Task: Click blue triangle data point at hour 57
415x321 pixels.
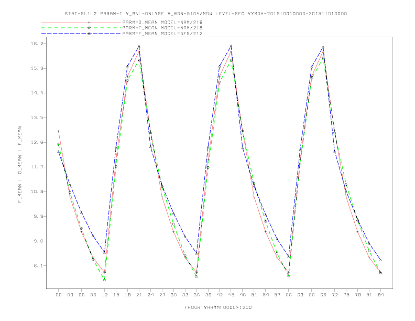Action: pos(277,239)
